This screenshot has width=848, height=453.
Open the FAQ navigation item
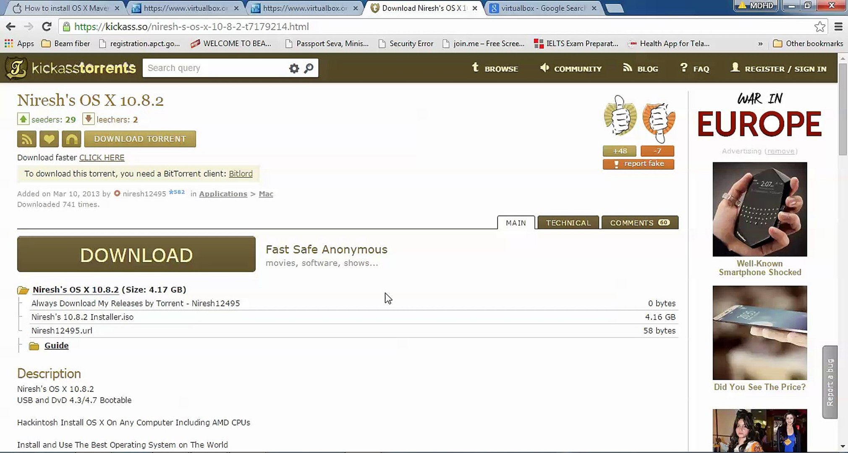[x=694, y=68]
